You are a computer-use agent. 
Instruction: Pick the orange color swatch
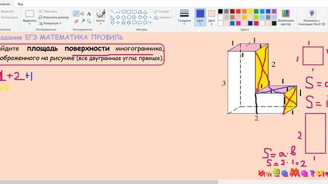click(244, 11)
